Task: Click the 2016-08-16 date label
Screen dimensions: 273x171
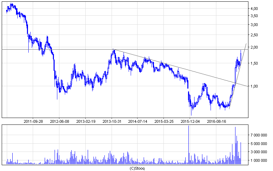Action: [x=216, y=121]
